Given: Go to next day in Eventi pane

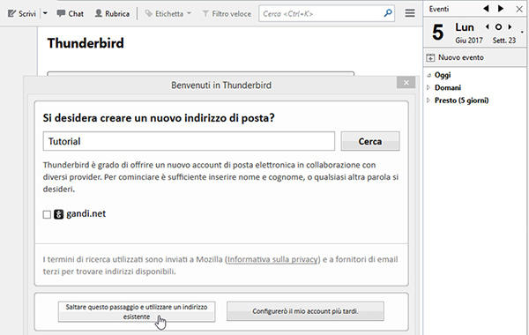Looking at the screenshot, I should coord(501,9).
